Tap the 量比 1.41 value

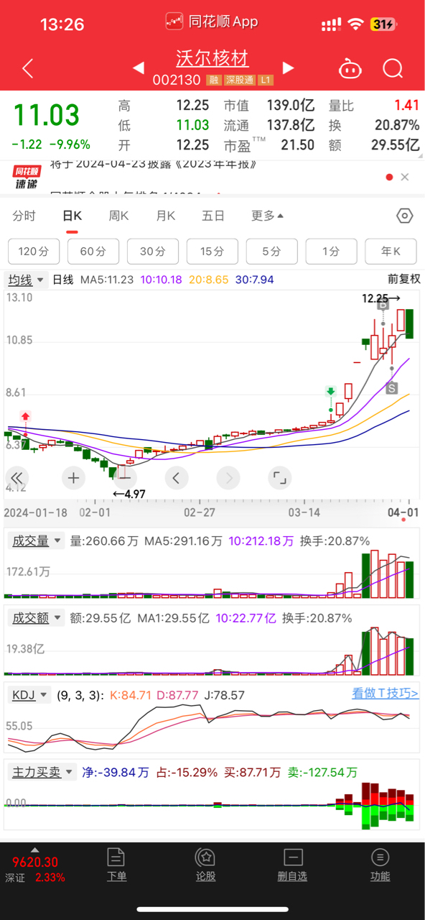pos(407,106)
